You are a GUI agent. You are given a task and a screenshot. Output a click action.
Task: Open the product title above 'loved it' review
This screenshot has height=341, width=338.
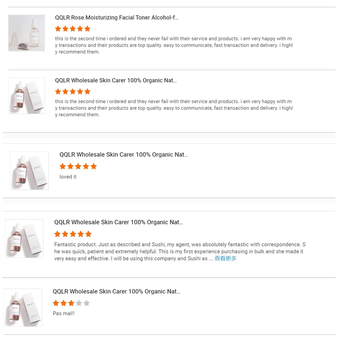pyautogui.click(x=123, y=155)
